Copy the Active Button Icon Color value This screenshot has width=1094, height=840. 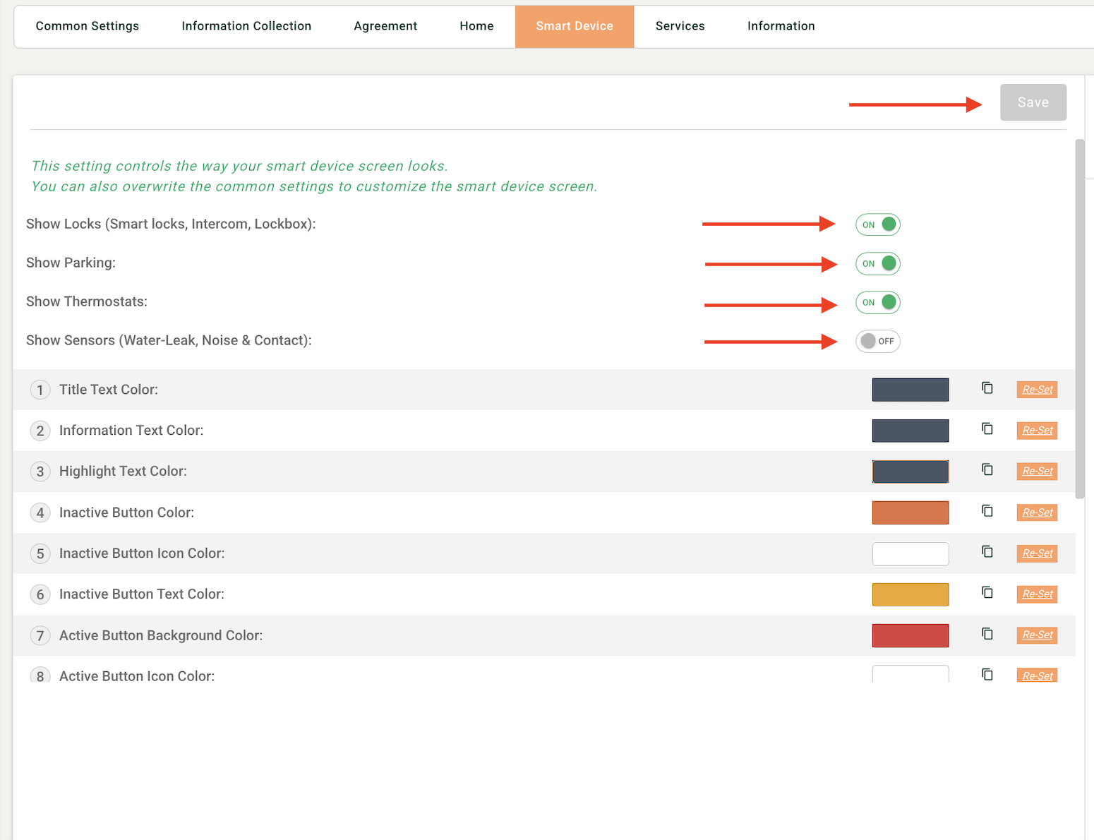point(987,675)
